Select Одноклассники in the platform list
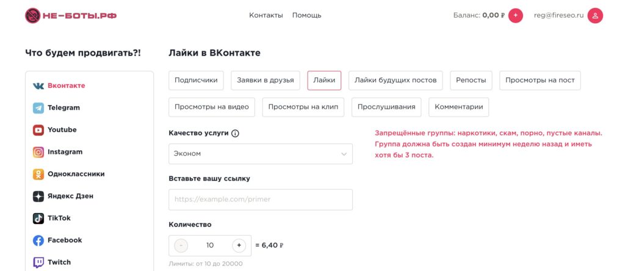This screenshot has width=625, height=271. pos(76,174)
